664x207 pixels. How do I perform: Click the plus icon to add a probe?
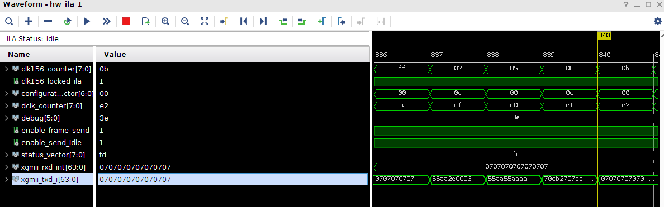pos(29,21)
